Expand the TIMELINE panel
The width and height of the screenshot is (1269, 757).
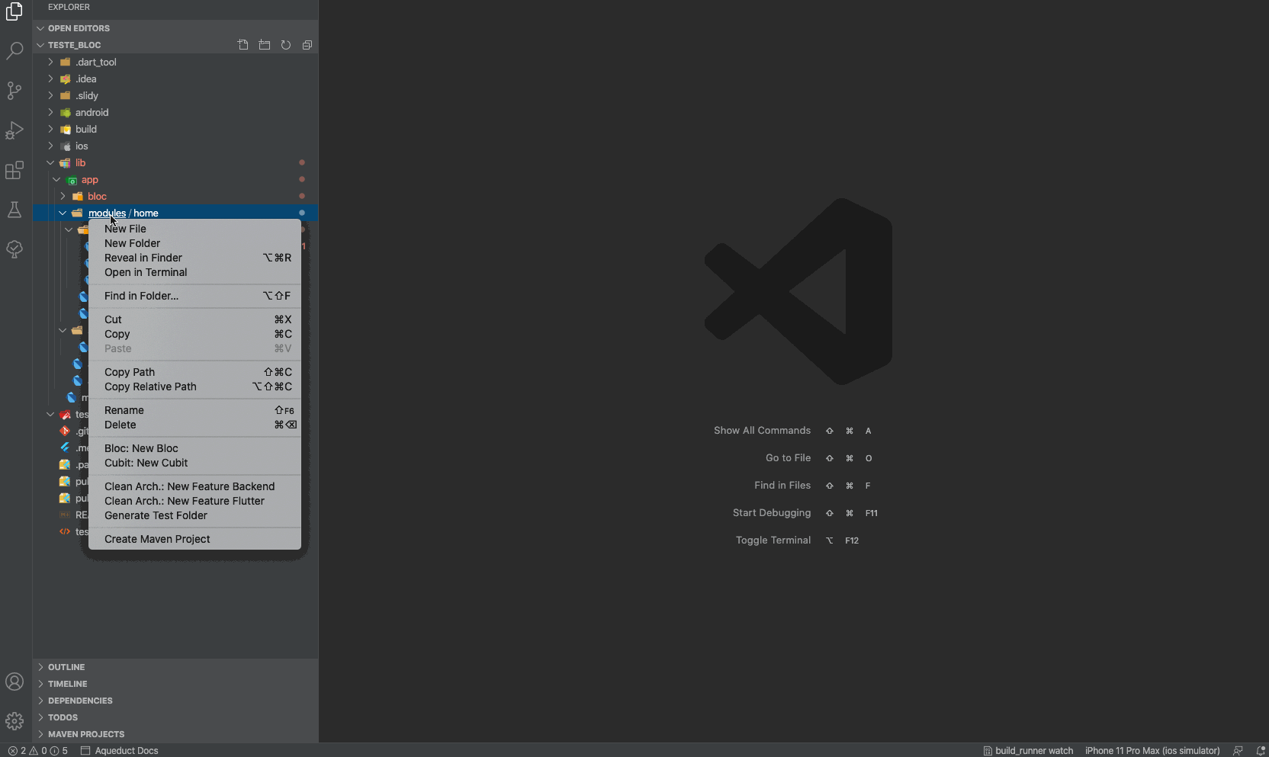point(175,684)
